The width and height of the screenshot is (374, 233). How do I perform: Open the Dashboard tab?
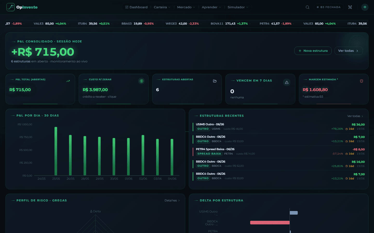click(136, 7)
